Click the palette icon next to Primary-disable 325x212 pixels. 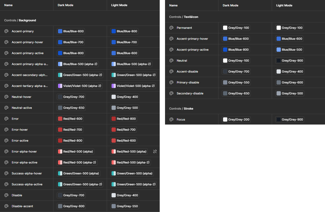click(171, 82)
